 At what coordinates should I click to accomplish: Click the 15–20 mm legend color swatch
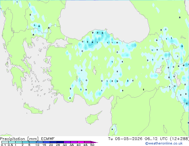[46, 142]
